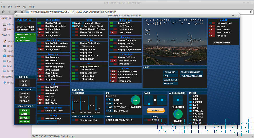Toggle the Display Compass switch
This screenshot has width=254, height=138.
113,40
